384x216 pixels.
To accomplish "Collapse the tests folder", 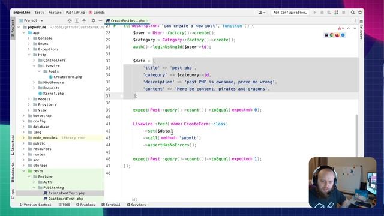I will (24, 171).
